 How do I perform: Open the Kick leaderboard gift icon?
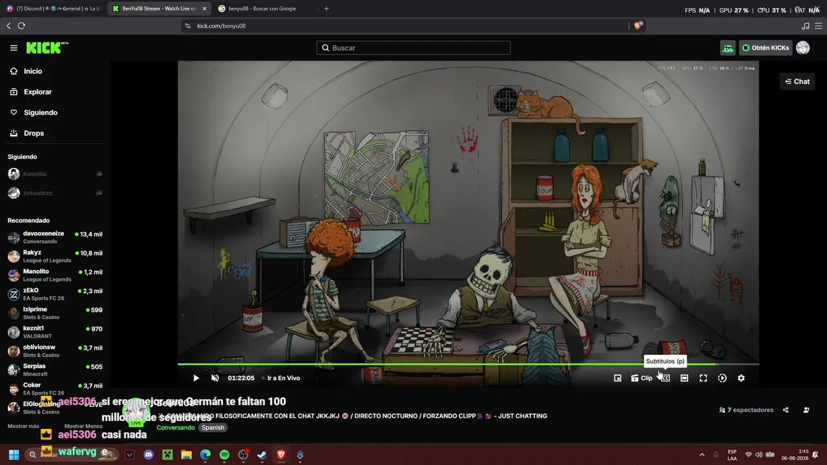(728, 48)
